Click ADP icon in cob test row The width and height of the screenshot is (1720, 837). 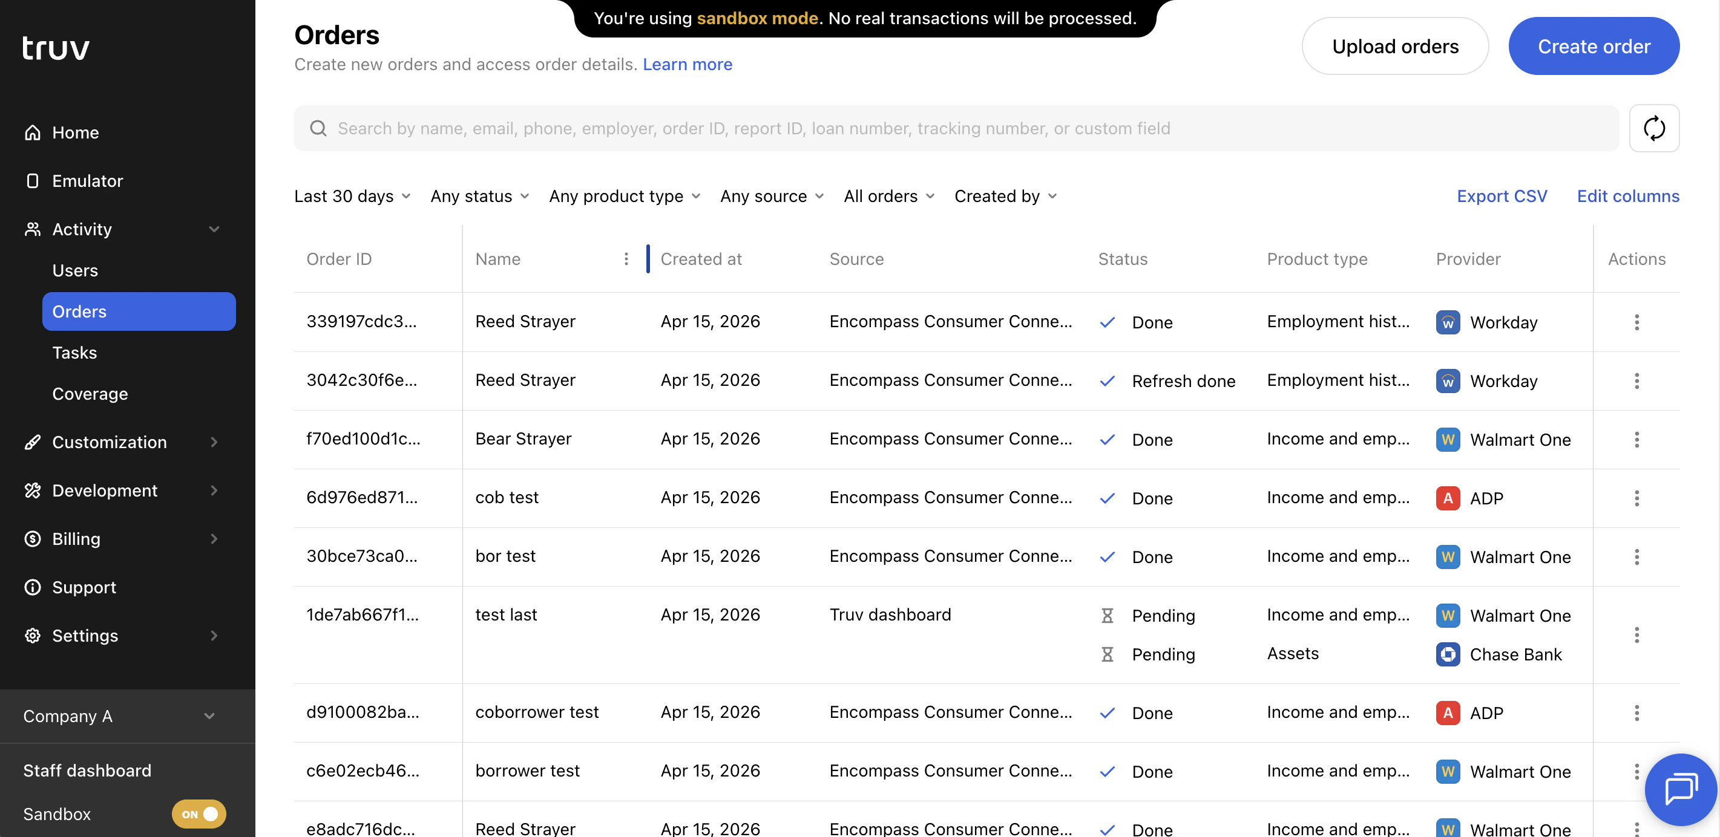point(1448,498)
